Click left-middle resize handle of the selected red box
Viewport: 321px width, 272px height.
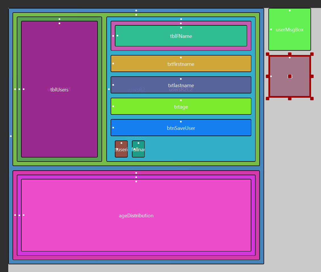(x=268, y=76)
